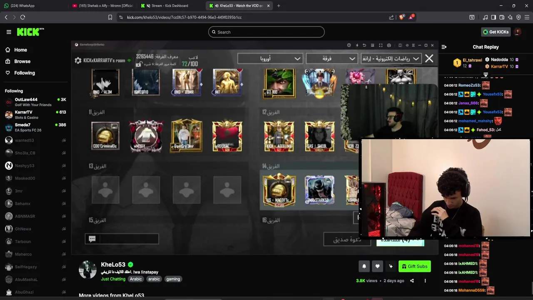
Task: Click the magnifier icon in browser toolbar
Action: (472, 17)
